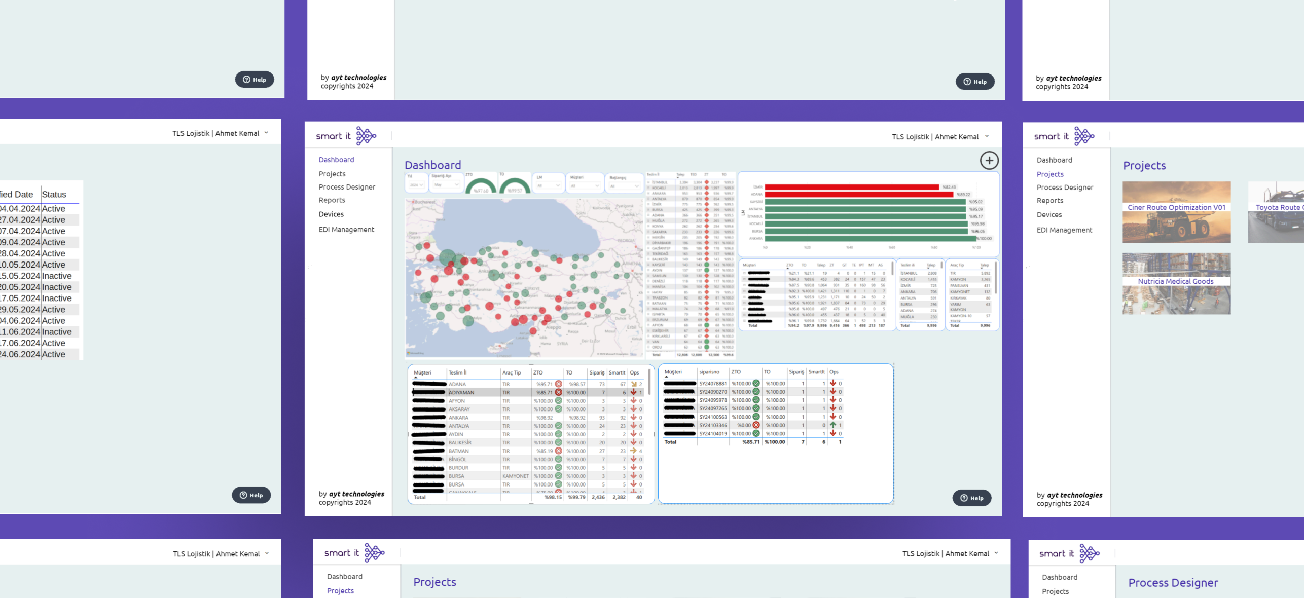Sort table by Teslim İl column header
This screenshot has height=598, width=1304.
(457, 372)
